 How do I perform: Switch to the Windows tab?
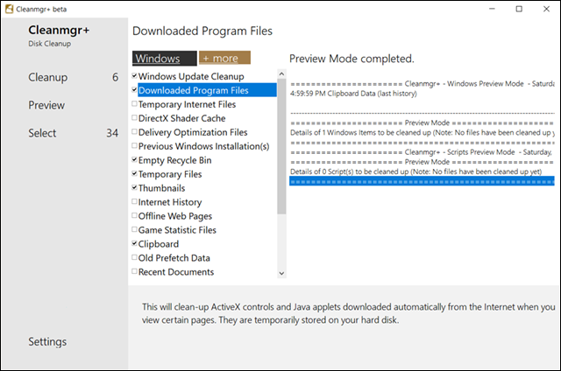point(165,59)
